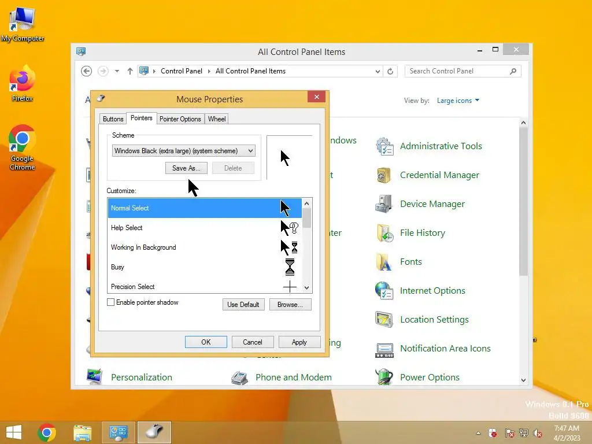Open the Scheme dropdown

(x=183, y=151)
